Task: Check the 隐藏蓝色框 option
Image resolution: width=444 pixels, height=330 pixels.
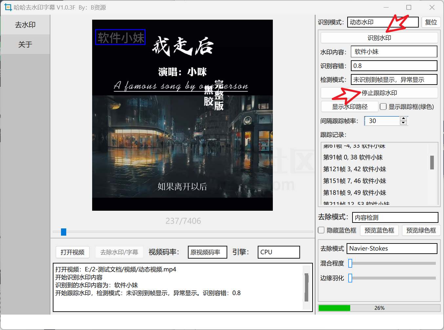Action: 321,230
